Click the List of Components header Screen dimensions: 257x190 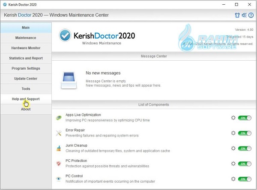click(154, 105)
